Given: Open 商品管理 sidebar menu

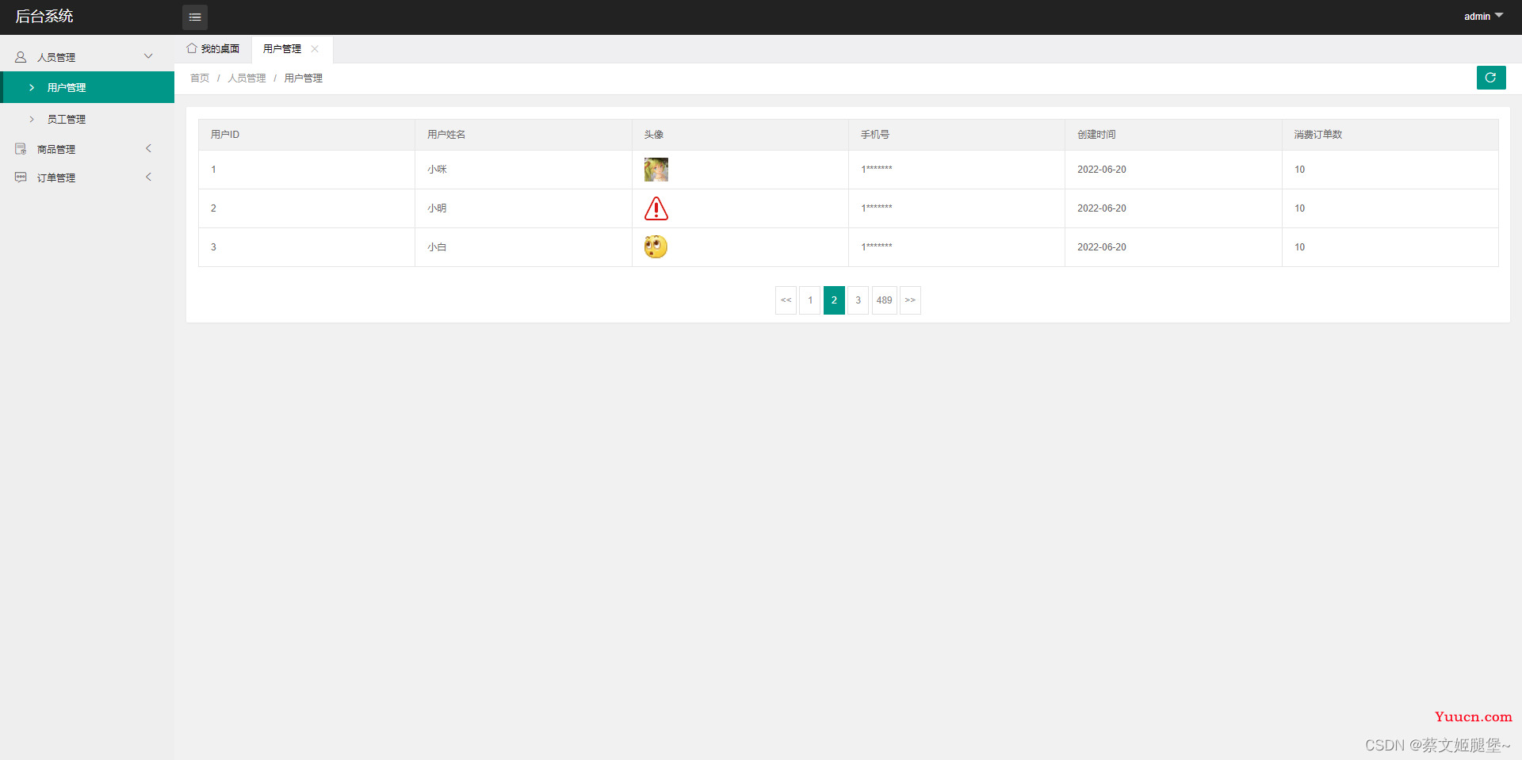Looking at the screenshot, I should point(87,149).
